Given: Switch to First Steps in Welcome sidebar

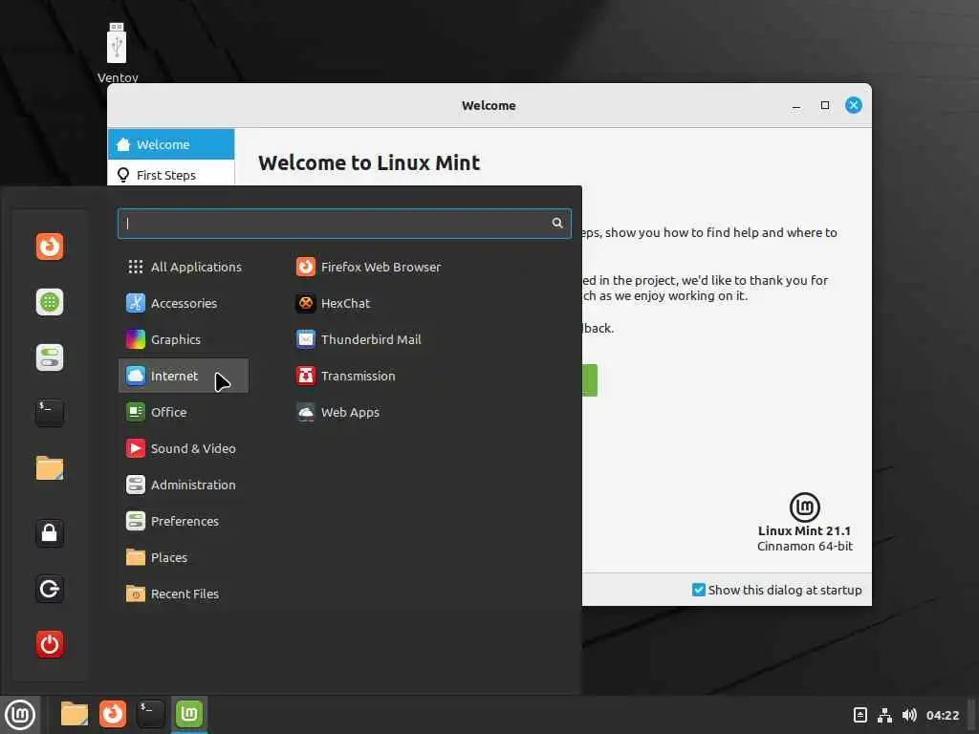Looking at the screenshot, I should click(x=171, y=175).
